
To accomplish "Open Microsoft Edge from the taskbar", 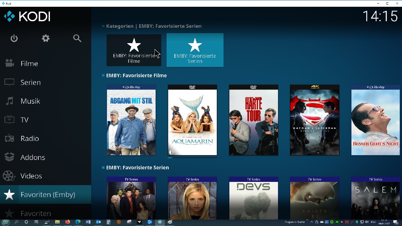I will click(78, 222).
